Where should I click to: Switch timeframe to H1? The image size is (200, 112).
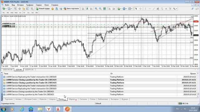pyautogui.click(x=20, y=13)
